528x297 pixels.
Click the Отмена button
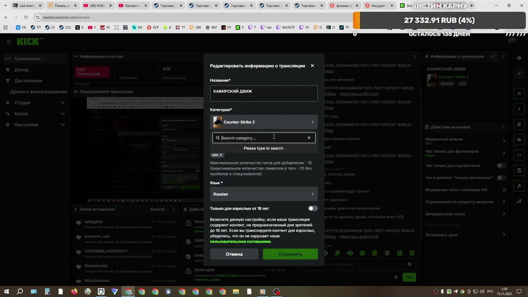(234, 254)
